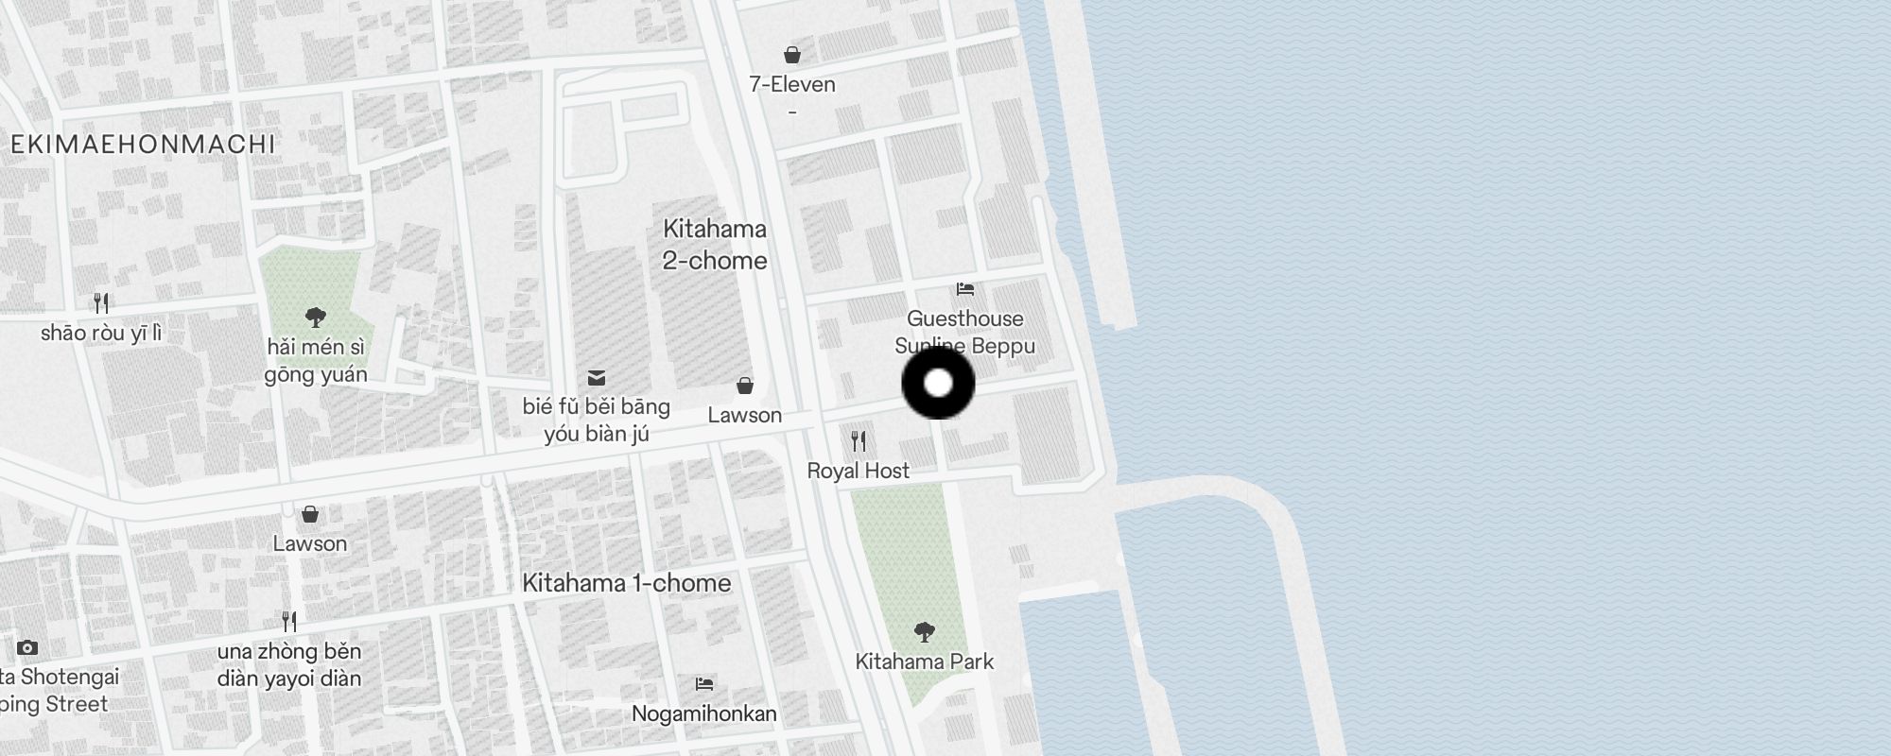Click the camera icon by Shotengai Street
Viewport: 1891px width, 756px height.
click(x=27, y=647)
